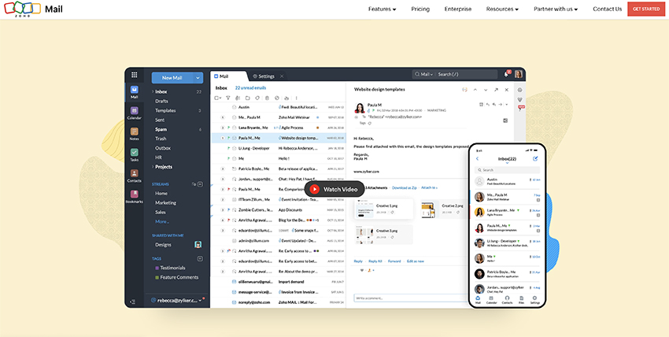Click the Reply All link

click(x=375, y=261)
